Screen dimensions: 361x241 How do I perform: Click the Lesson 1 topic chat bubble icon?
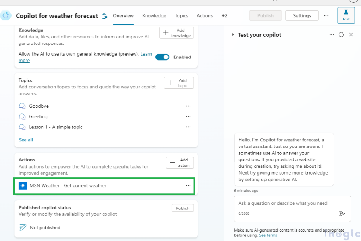(x=22, y=127)
